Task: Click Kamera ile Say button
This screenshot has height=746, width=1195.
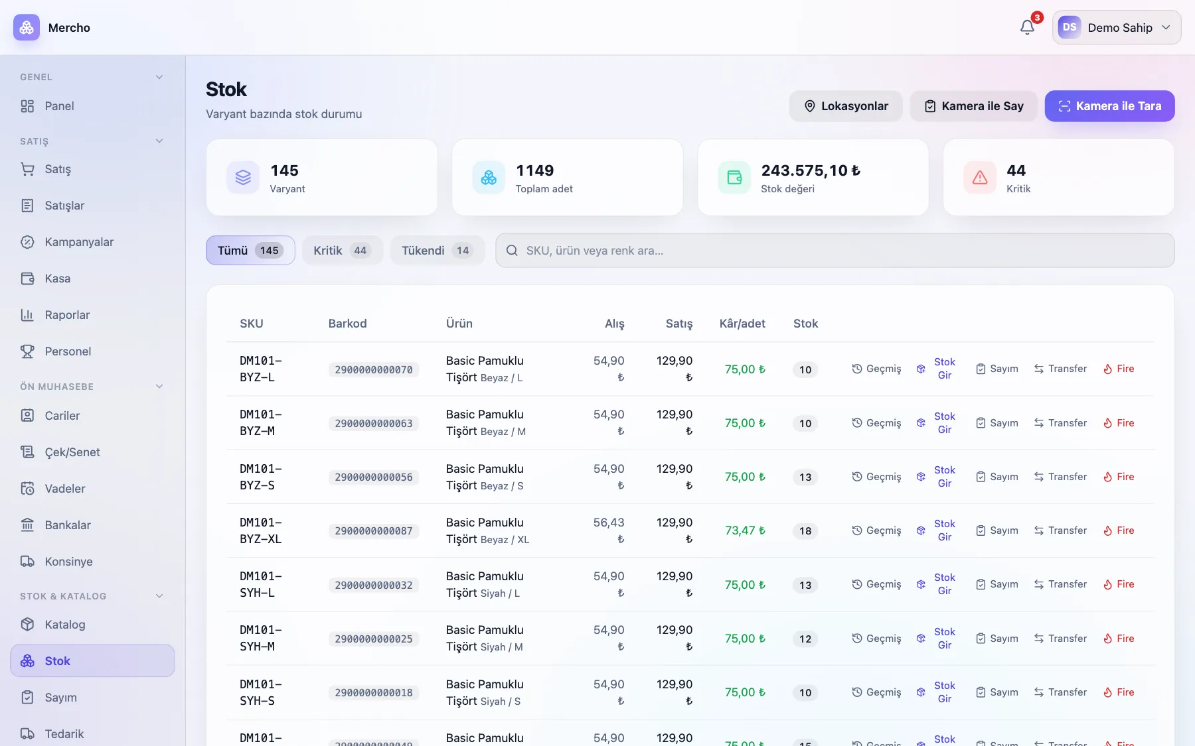Action: [973, 106]
